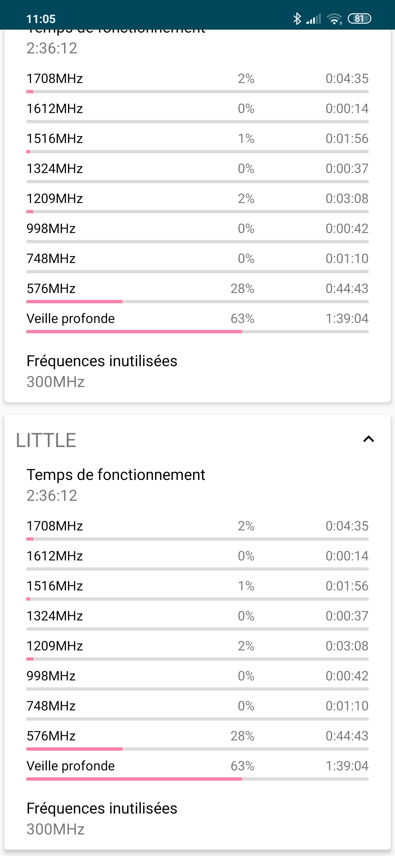Open Fréquences inutilisées entry in upper card

coord(102,371)
